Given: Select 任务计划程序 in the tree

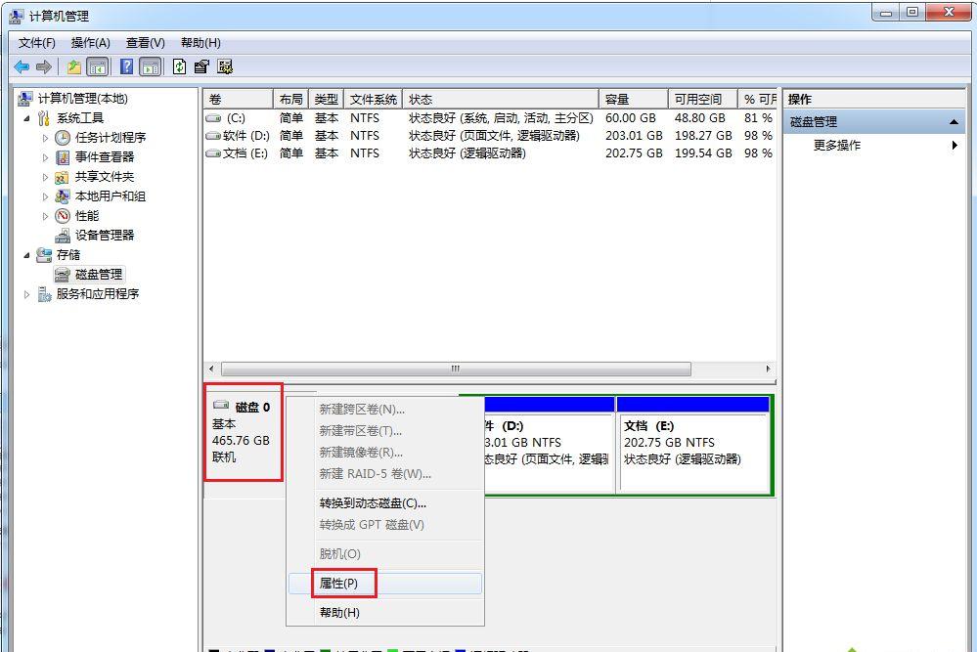Looking at the screenshot, I should click(111, 138).
